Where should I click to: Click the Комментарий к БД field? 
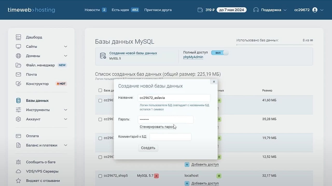coord(170,137)
